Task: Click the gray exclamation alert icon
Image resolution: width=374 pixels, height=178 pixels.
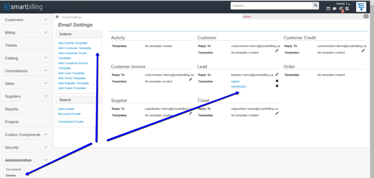Action: click(x=366, y=16)
